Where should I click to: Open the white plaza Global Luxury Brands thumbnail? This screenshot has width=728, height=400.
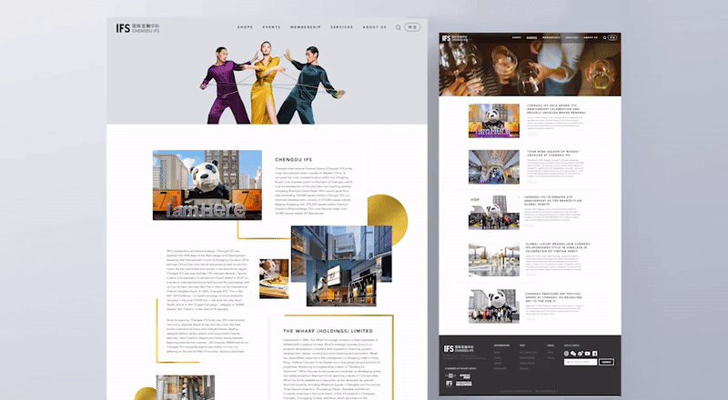494,259
